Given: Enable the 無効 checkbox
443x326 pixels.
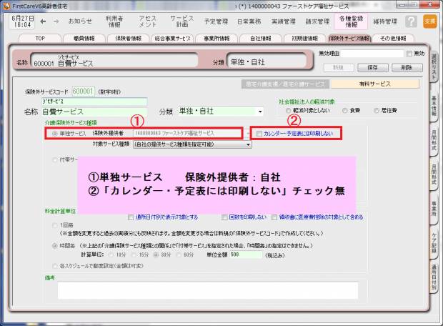Looking at the screenshot, I should pos(409,54).
